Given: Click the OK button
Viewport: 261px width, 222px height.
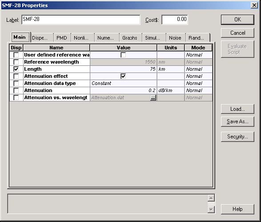Looking at the screenshot, I should (x=237, y=20).
